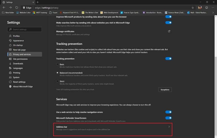The width and height of the screenshot is (217, 138).
Task: Open Languages settings
Action: [x=25, y=68]
